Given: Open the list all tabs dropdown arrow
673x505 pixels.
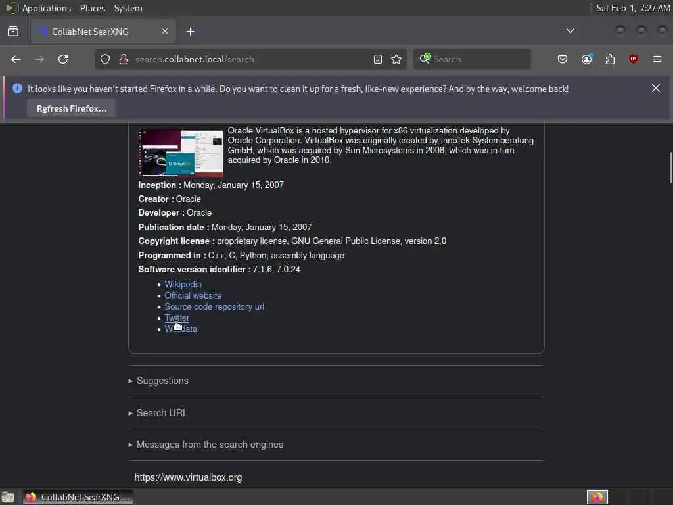Looking at the screenshot, I should pos(570,31).
